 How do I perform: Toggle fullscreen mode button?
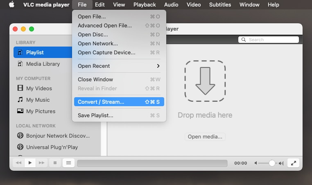pyautogui.click(x=293, y=163)
